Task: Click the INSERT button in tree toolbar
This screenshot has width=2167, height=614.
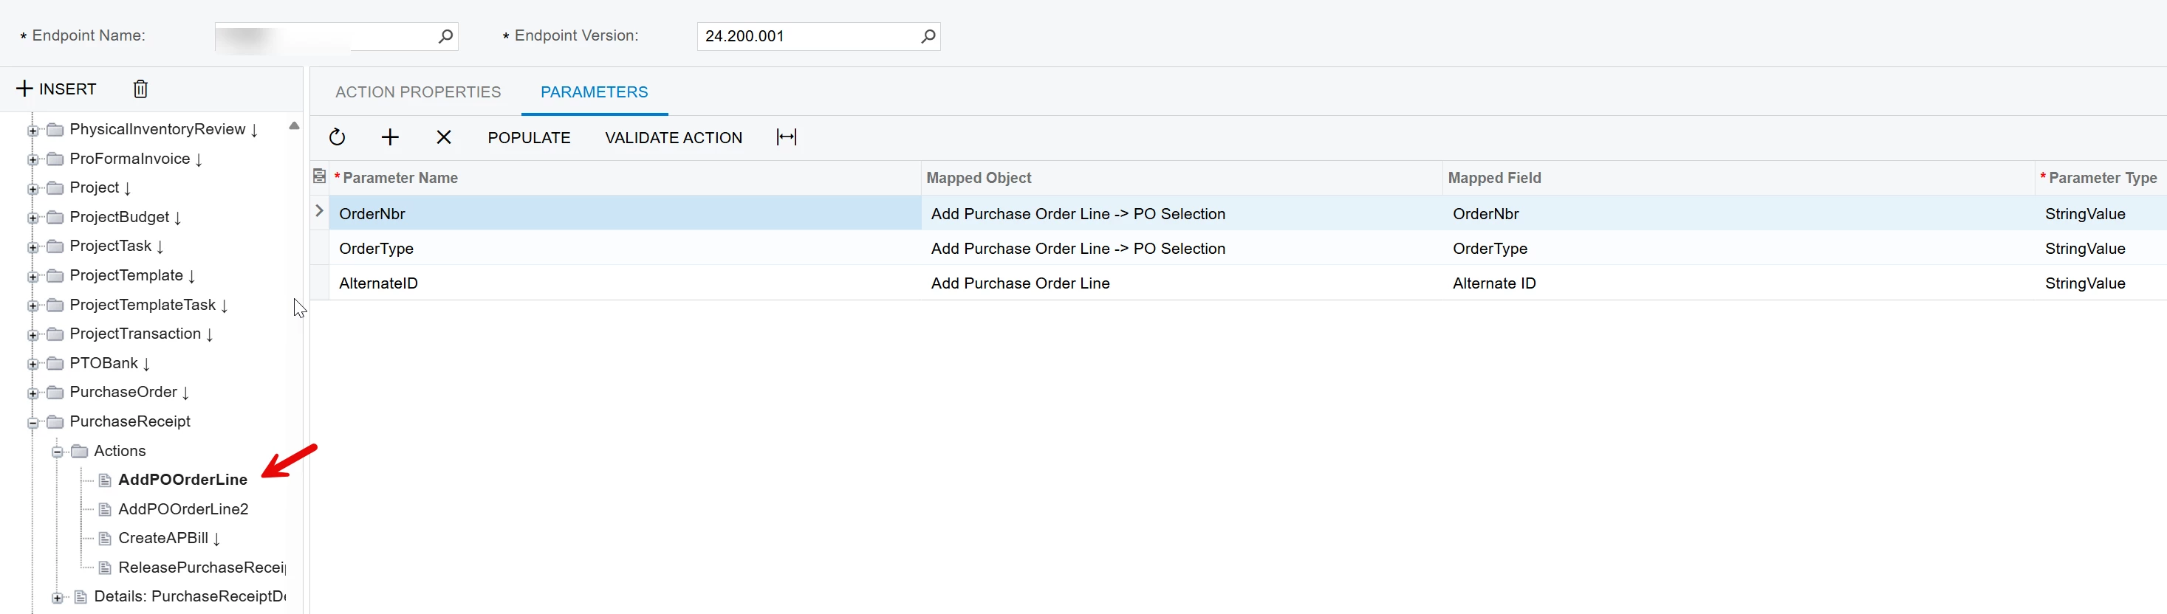Action: (56, 89)
